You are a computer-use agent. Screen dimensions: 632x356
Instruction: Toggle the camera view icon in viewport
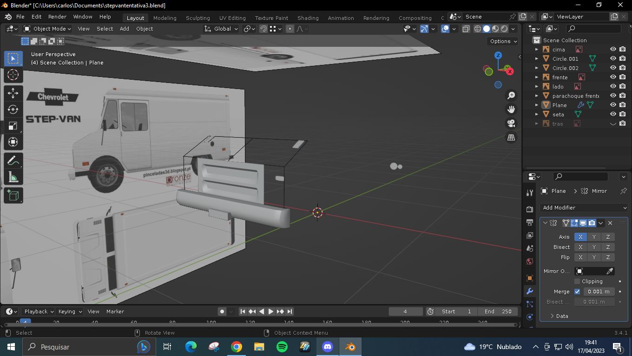point(511,123)
